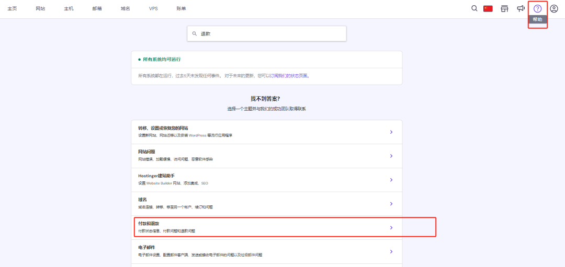Click the 订阅我们的状态页面 link
The width and height of the screenshot is (565, 267).
click(289, 76)
